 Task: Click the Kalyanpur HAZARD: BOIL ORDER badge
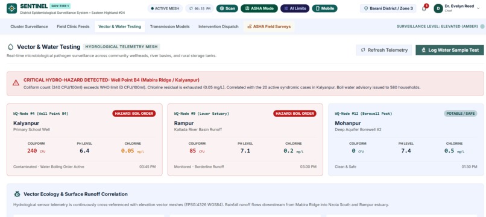click(x=134, y=114)
